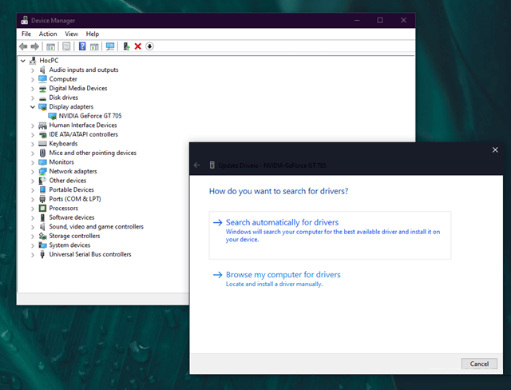The image size is (511, 390).
Task: Select the NVIDIA GeForce GT 705 device
Action: click(x=90, y=116)
